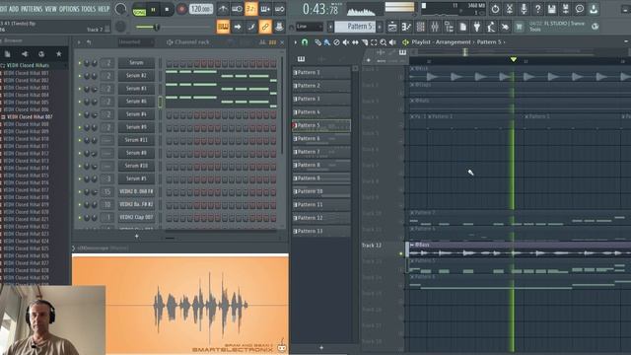Open the TOOLS menu
This screenshot has width=631, height=355.
(89, 9)
